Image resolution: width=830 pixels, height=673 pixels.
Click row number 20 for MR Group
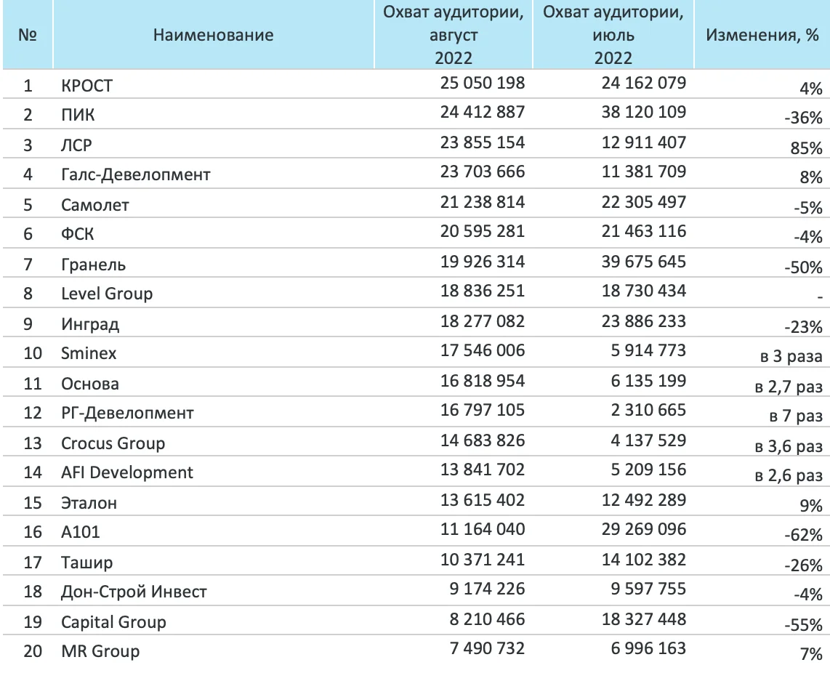(33, 650)
